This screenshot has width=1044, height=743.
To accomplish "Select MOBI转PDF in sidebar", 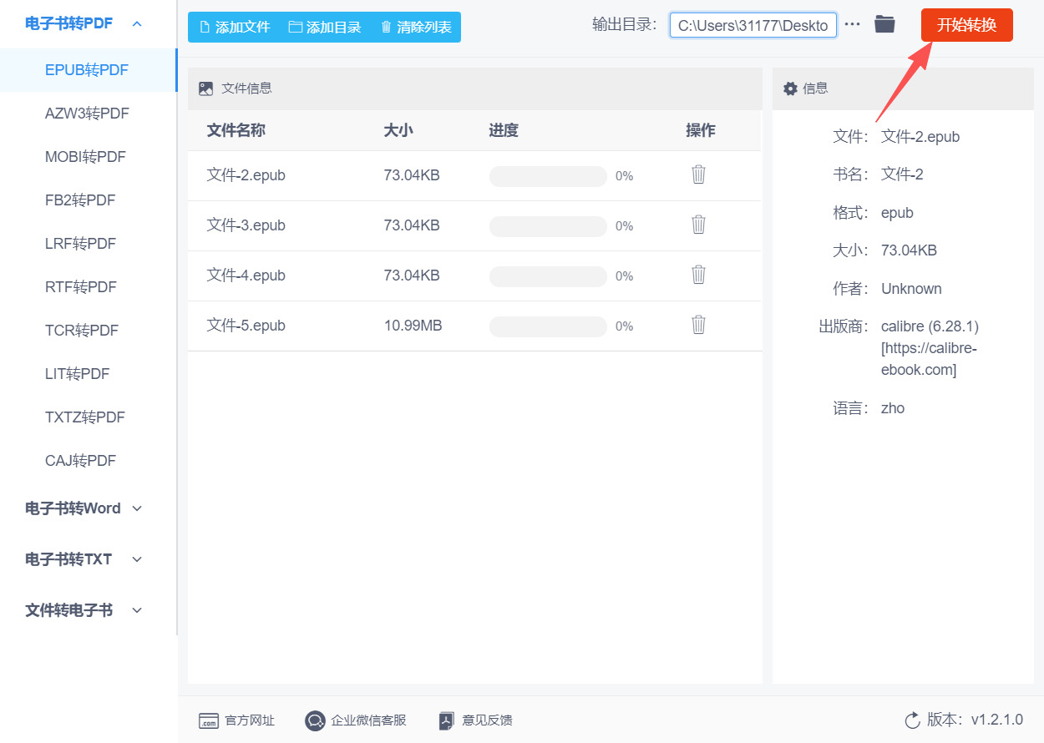I will 85,157.
